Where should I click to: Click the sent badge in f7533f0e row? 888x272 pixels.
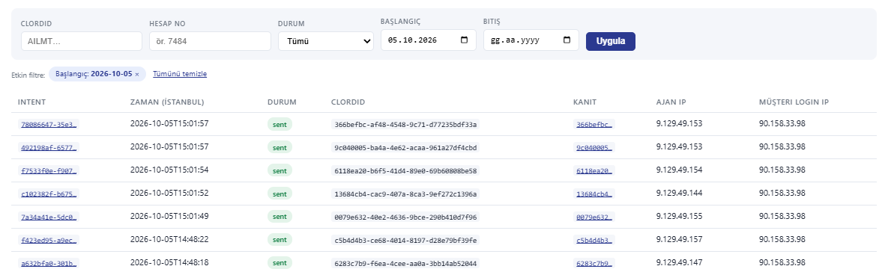coord(280,170)
